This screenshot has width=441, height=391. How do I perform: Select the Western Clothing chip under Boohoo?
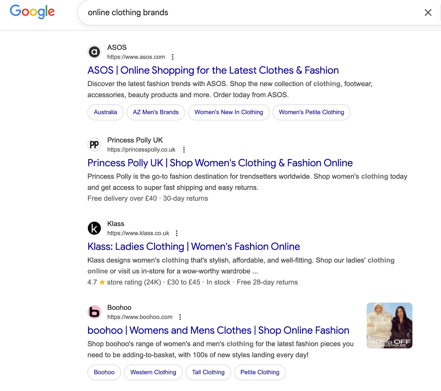[153, 372]
